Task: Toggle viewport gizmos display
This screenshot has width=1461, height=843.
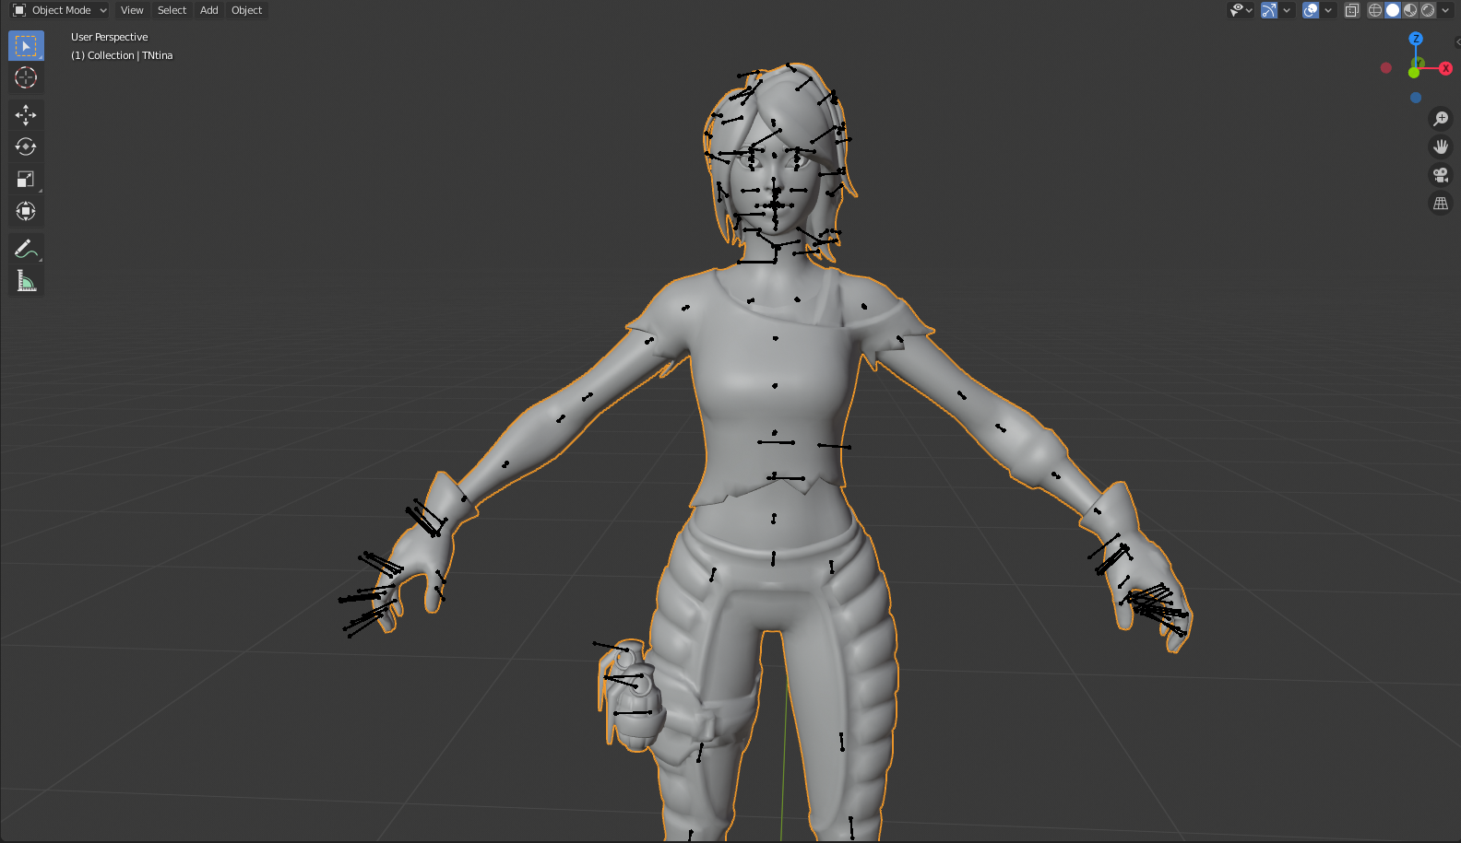Action: pyautogui.click(x=1270, y=10)
